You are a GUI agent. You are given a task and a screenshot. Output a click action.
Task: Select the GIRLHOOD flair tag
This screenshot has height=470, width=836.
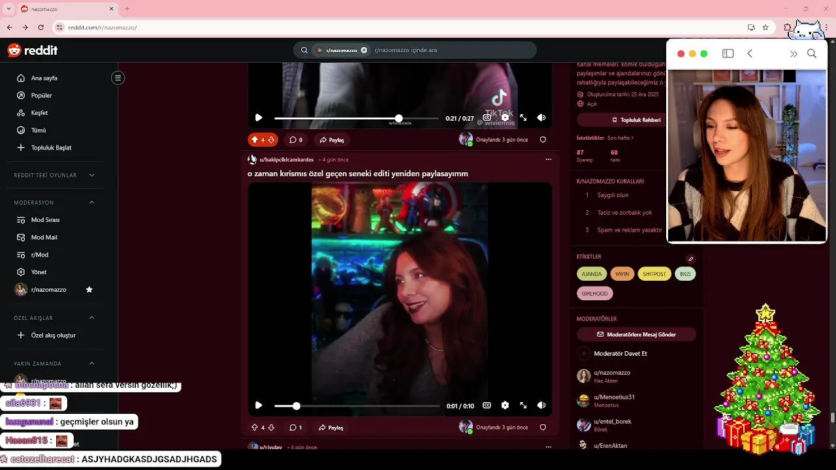pos(594,294)
